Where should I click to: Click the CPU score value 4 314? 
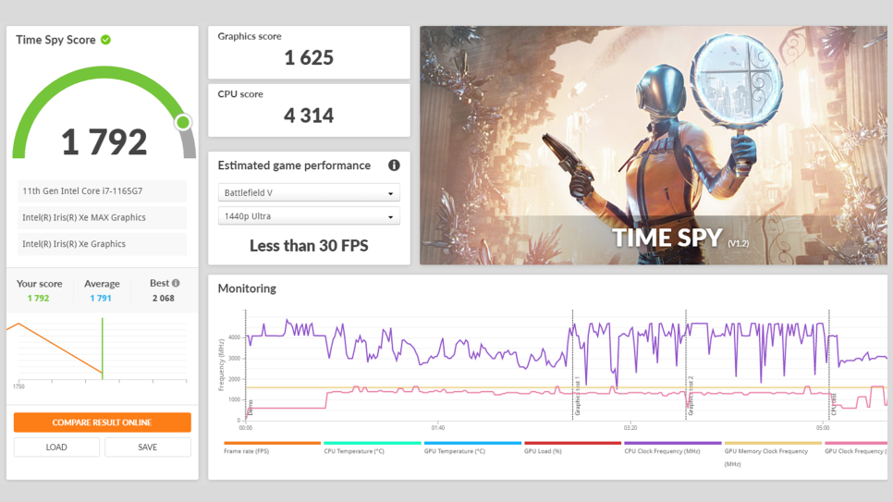coord(309,116)
